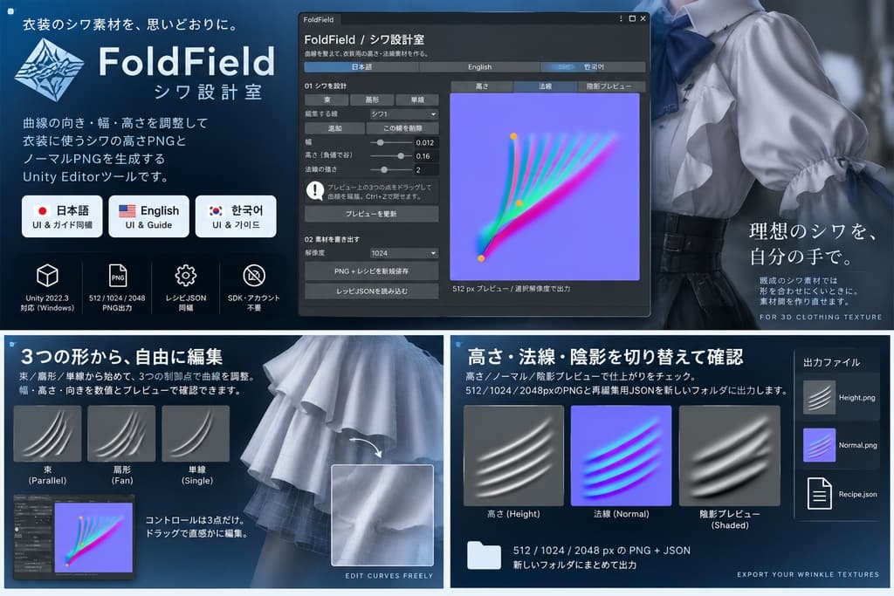
Task: Click the 法線 (Normal) preview thumbnail
Action: tap(621, 456)
